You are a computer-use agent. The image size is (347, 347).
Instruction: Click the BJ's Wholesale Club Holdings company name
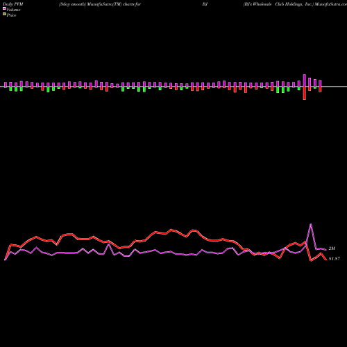tap(278, 4)
